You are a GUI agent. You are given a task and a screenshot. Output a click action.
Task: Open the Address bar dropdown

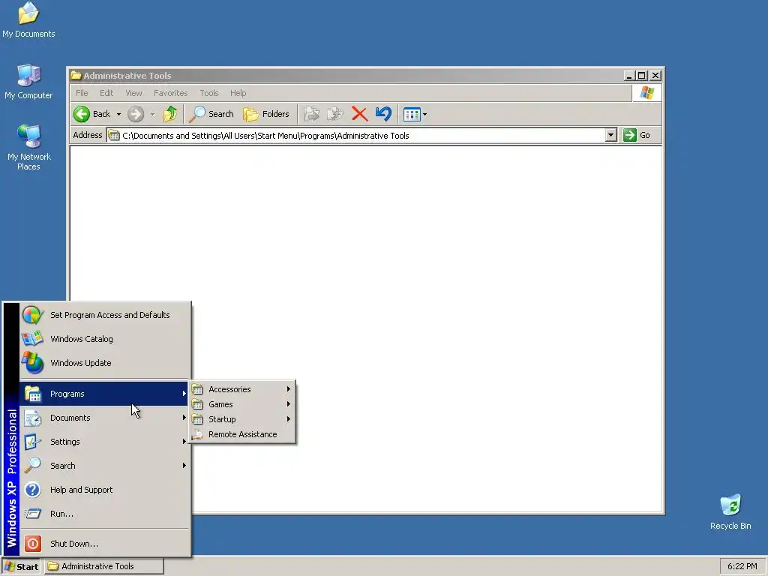pyautogui.click(x=610, y=135)
